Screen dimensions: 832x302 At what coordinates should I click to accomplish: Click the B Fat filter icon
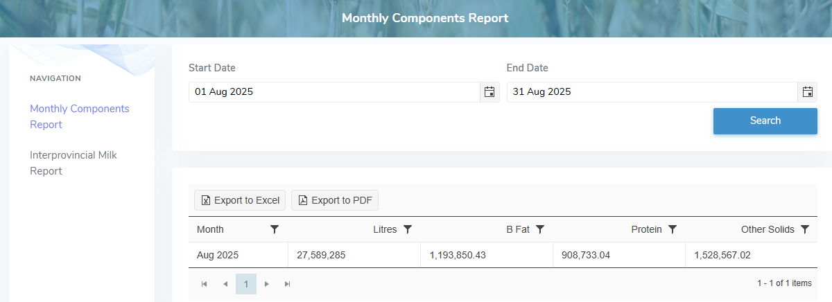point(540,229)
